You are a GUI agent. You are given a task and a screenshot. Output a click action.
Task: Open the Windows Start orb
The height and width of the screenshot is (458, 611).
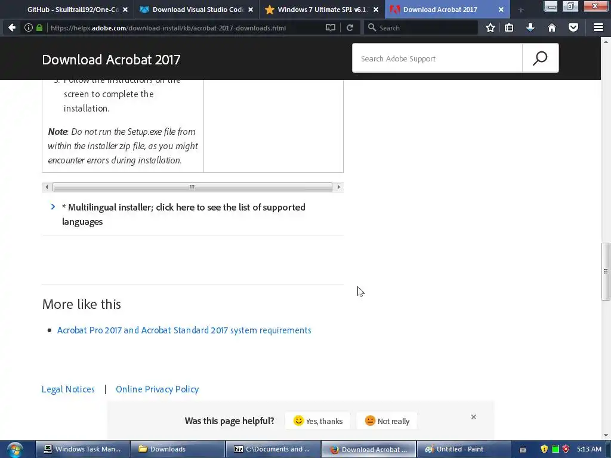tap(15, 450)
